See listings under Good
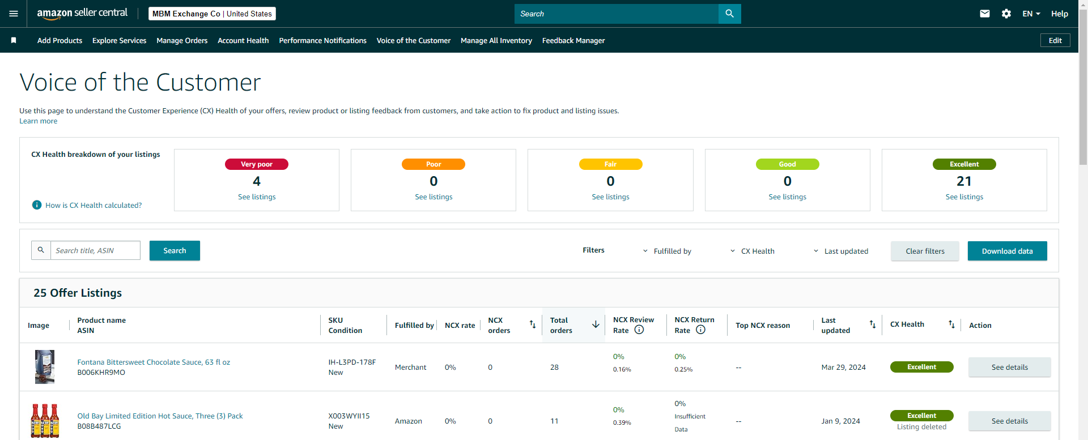The image size is (1088, 440). (x=787, y=196)
